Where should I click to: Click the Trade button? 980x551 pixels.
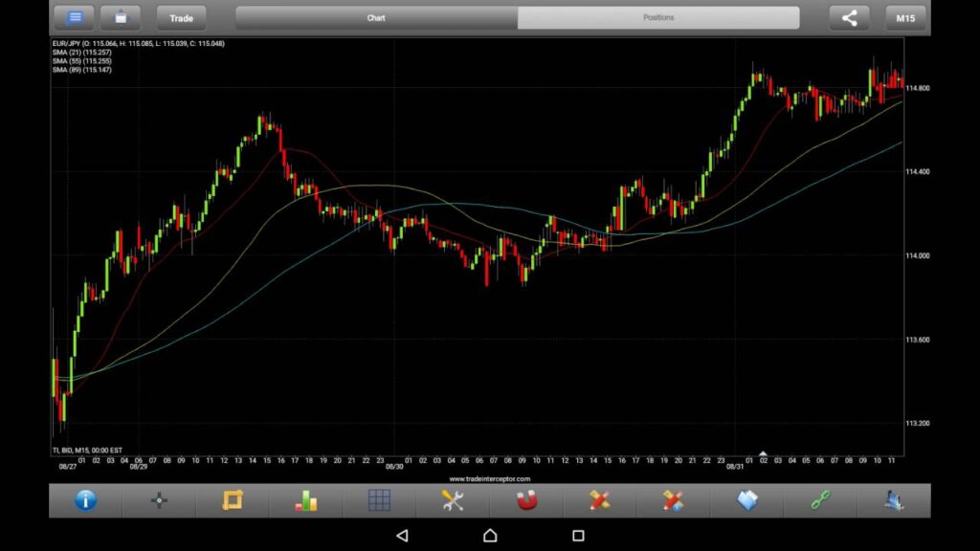(x=181, y=18)
